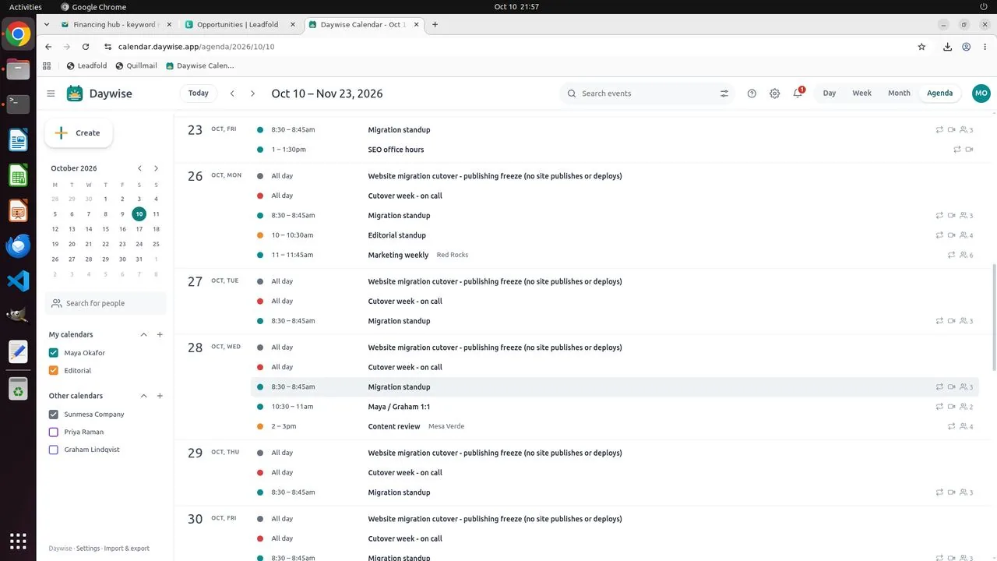Enable the Priya Raman calendar checkbox

(54, 432)
